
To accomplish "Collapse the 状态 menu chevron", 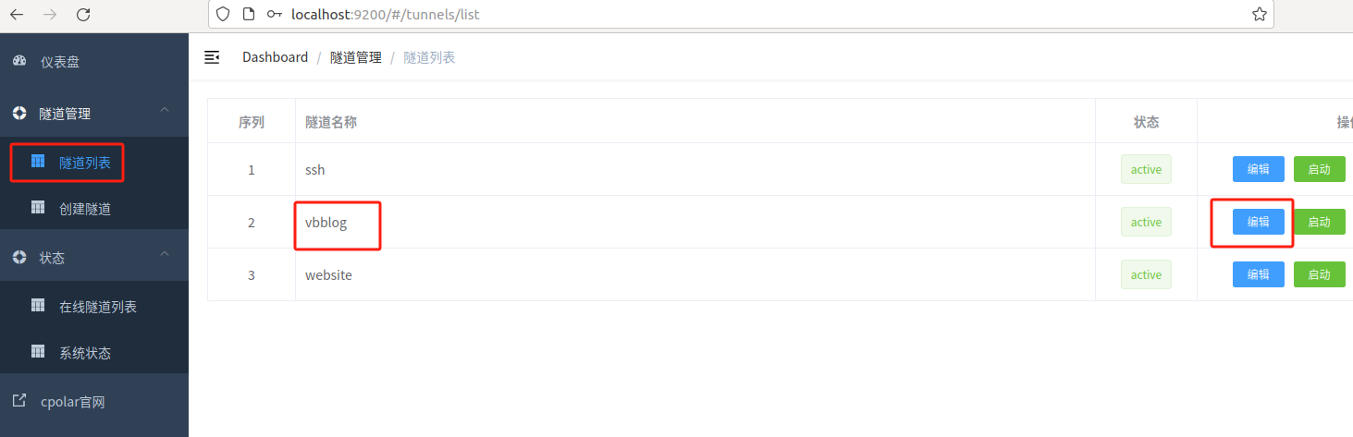I will pos(165,254).
